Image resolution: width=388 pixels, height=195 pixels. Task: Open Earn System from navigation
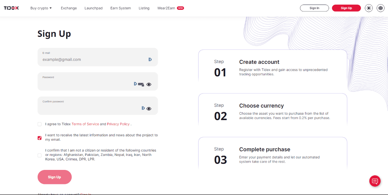click(121, 8)
